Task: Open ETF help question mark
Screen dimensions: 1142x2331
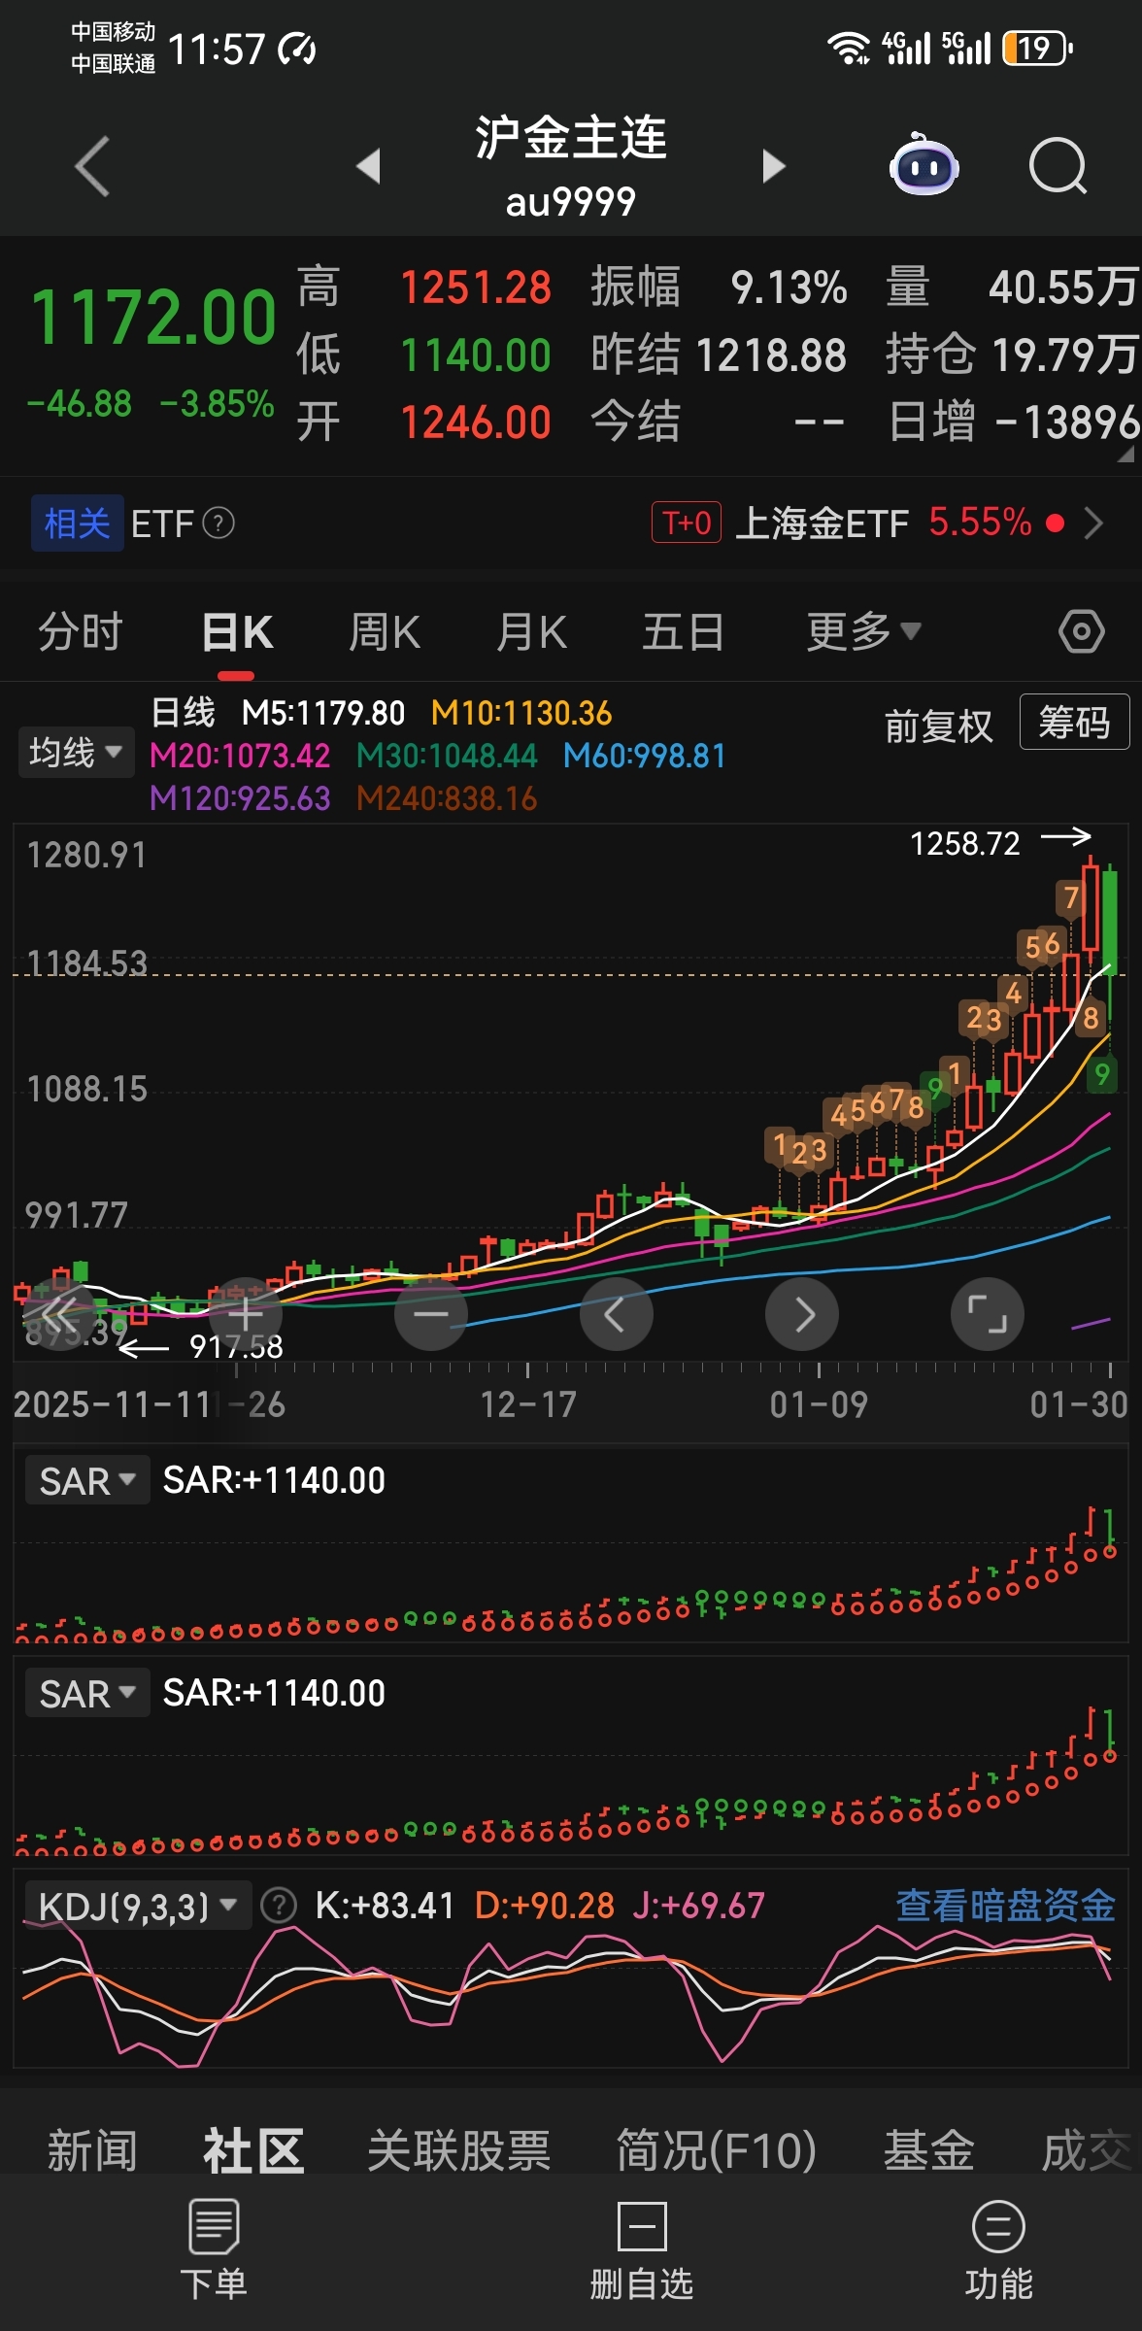Action: 218,524
